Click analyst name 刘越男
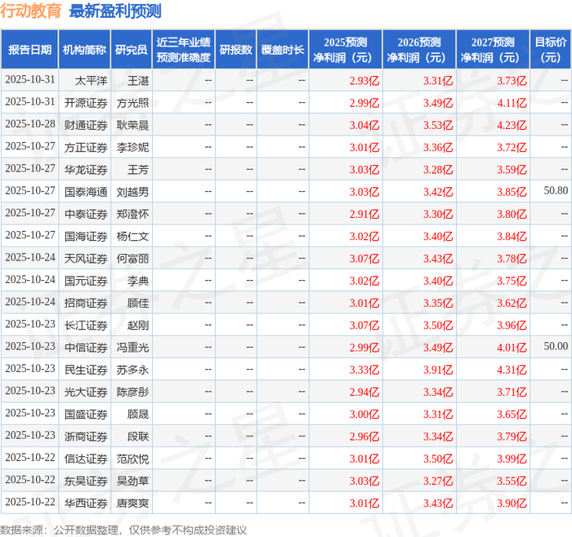 132,192
